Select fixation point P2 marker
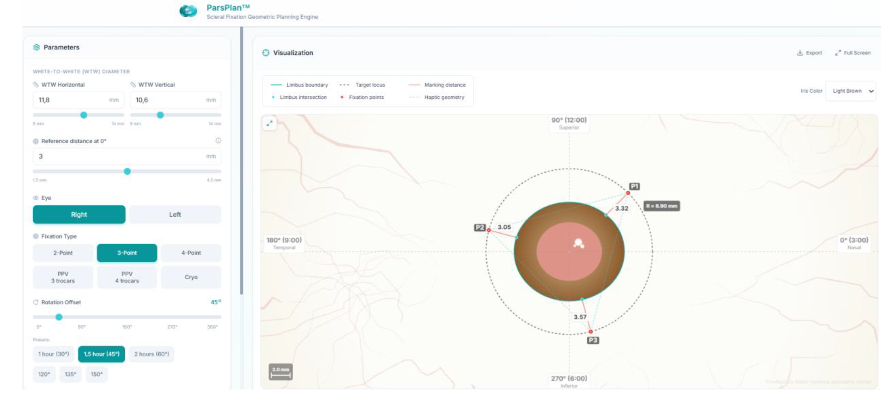 coord(489,230)
